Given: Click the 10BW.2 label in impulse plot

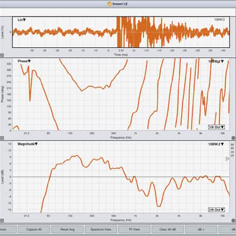Looking at the screenshot, I should 219,19.
